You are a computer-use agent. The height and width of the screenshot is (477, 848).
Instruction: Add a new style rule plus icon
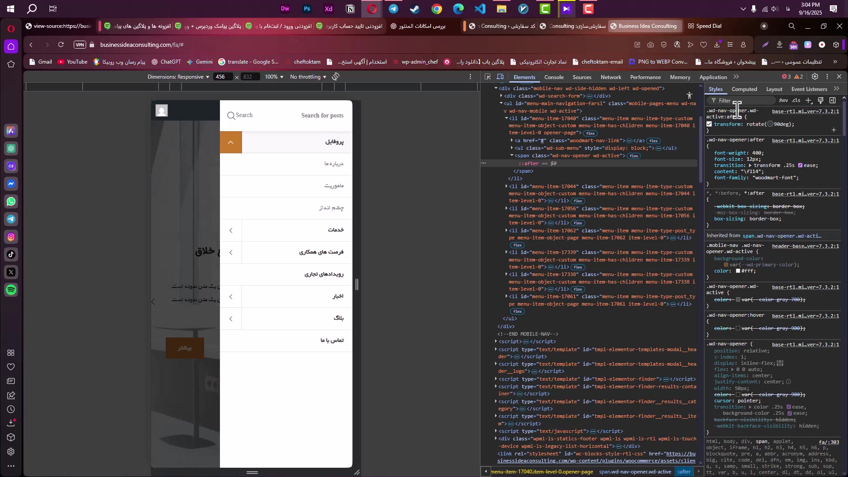coord(809,101)
